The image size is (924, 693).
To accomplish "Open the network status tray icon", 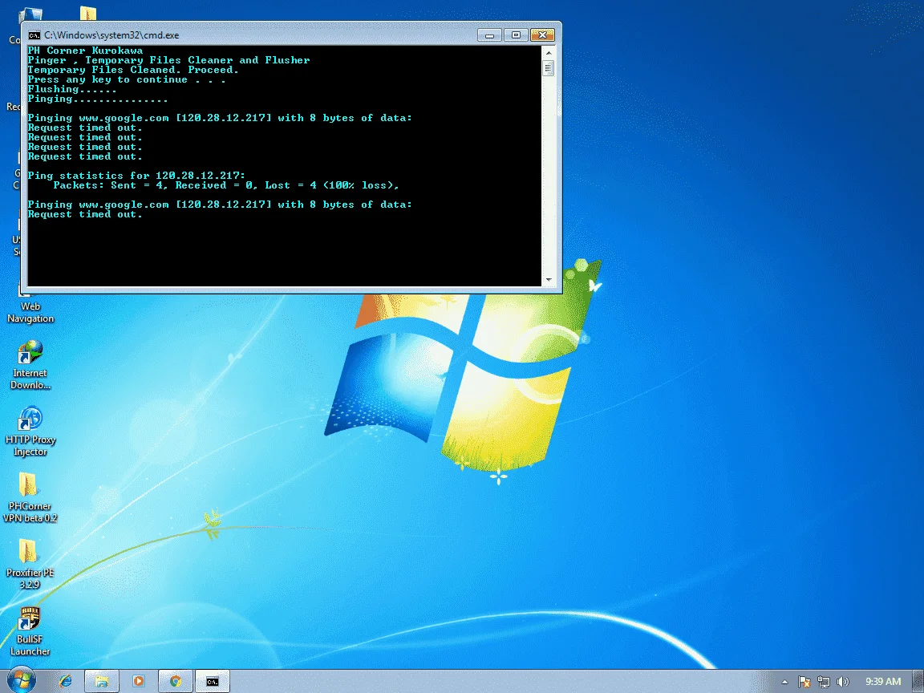I will 823,682.
